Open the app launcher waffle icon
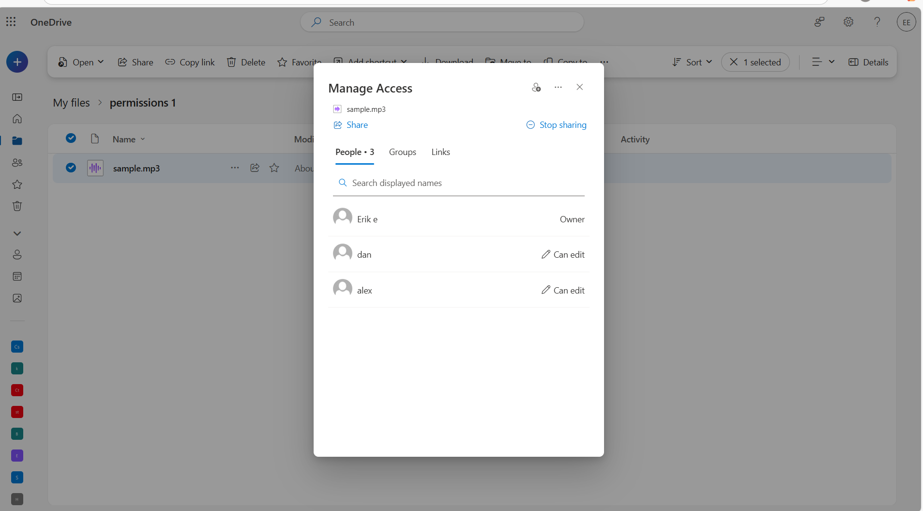923x511 pixels. [x=11, y=22]
